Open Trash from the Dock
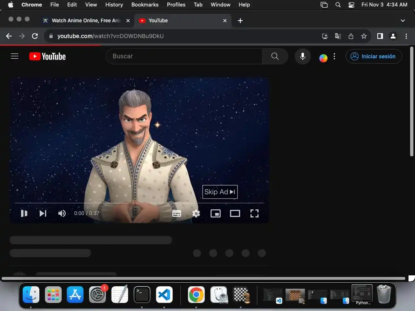The height and width of the screenshot is (311, 415). coord(384,294)
